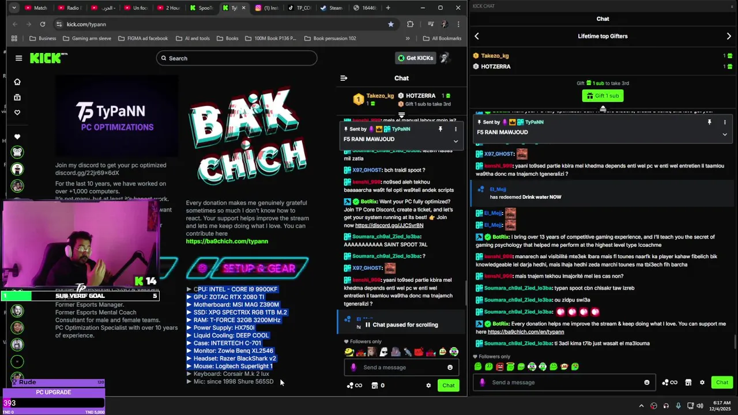Open microphone icon in system tray
This screenshot has width=738, height=415.
click(x=678, y=406)
